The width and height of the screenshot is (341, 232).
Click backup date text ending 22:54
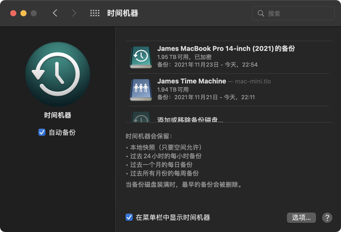point(208,65)
